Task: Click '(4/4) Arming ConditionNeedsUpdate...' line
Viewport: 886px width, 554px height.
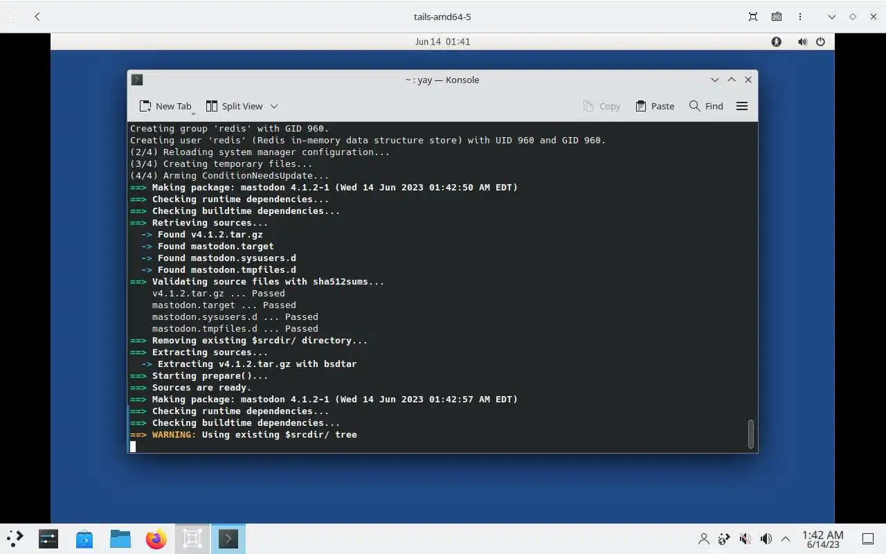Action: [230, 176]
